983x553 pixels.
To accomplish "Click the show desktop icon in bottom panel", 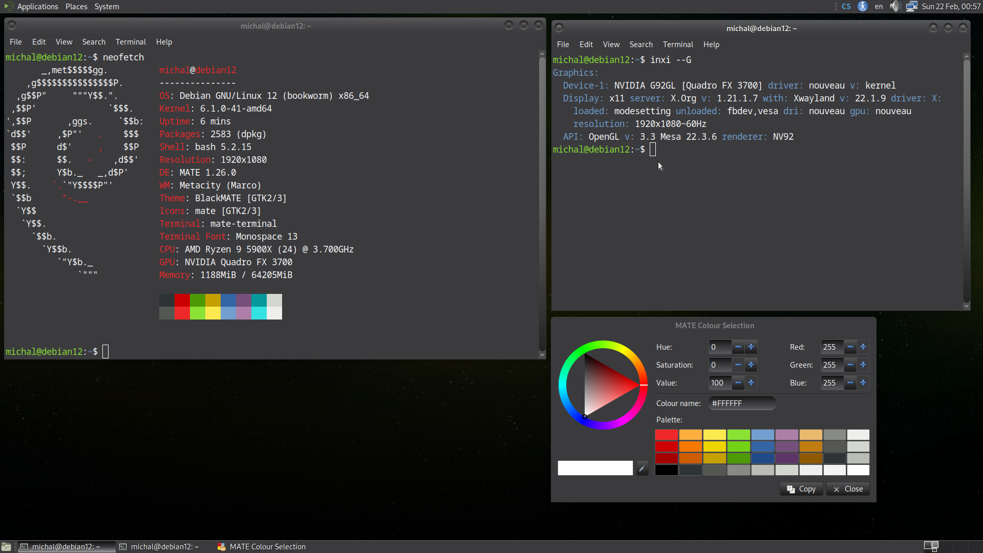I will click(x=6, y=547).
